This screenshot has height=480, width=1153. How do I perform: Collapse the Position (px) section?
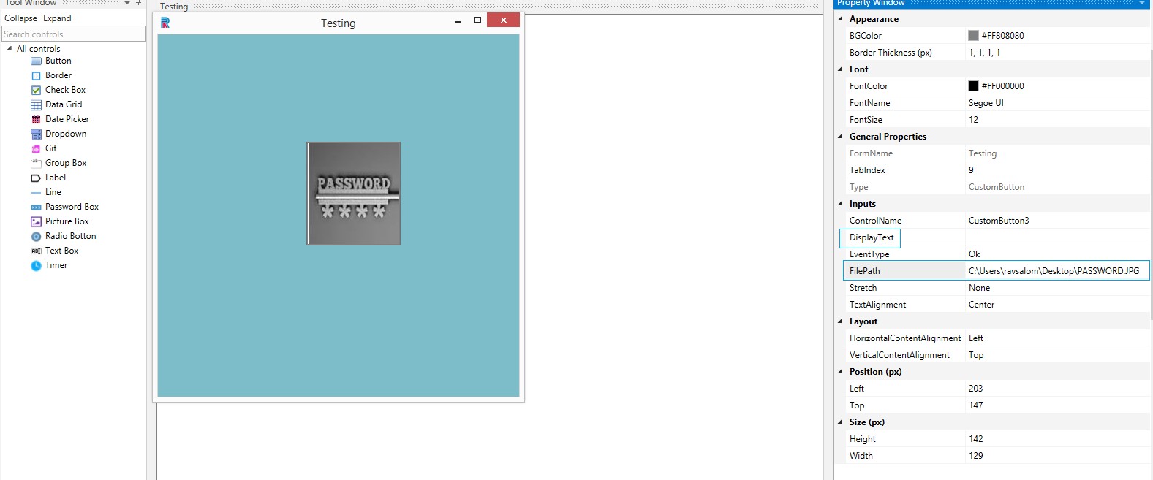pos(840,372)
